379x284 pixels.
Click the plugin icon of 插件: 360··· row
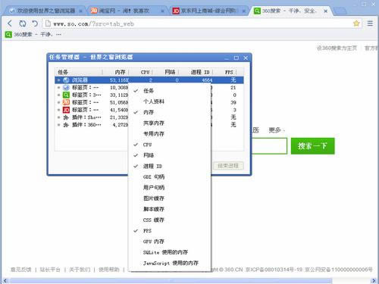coord(66,125)
